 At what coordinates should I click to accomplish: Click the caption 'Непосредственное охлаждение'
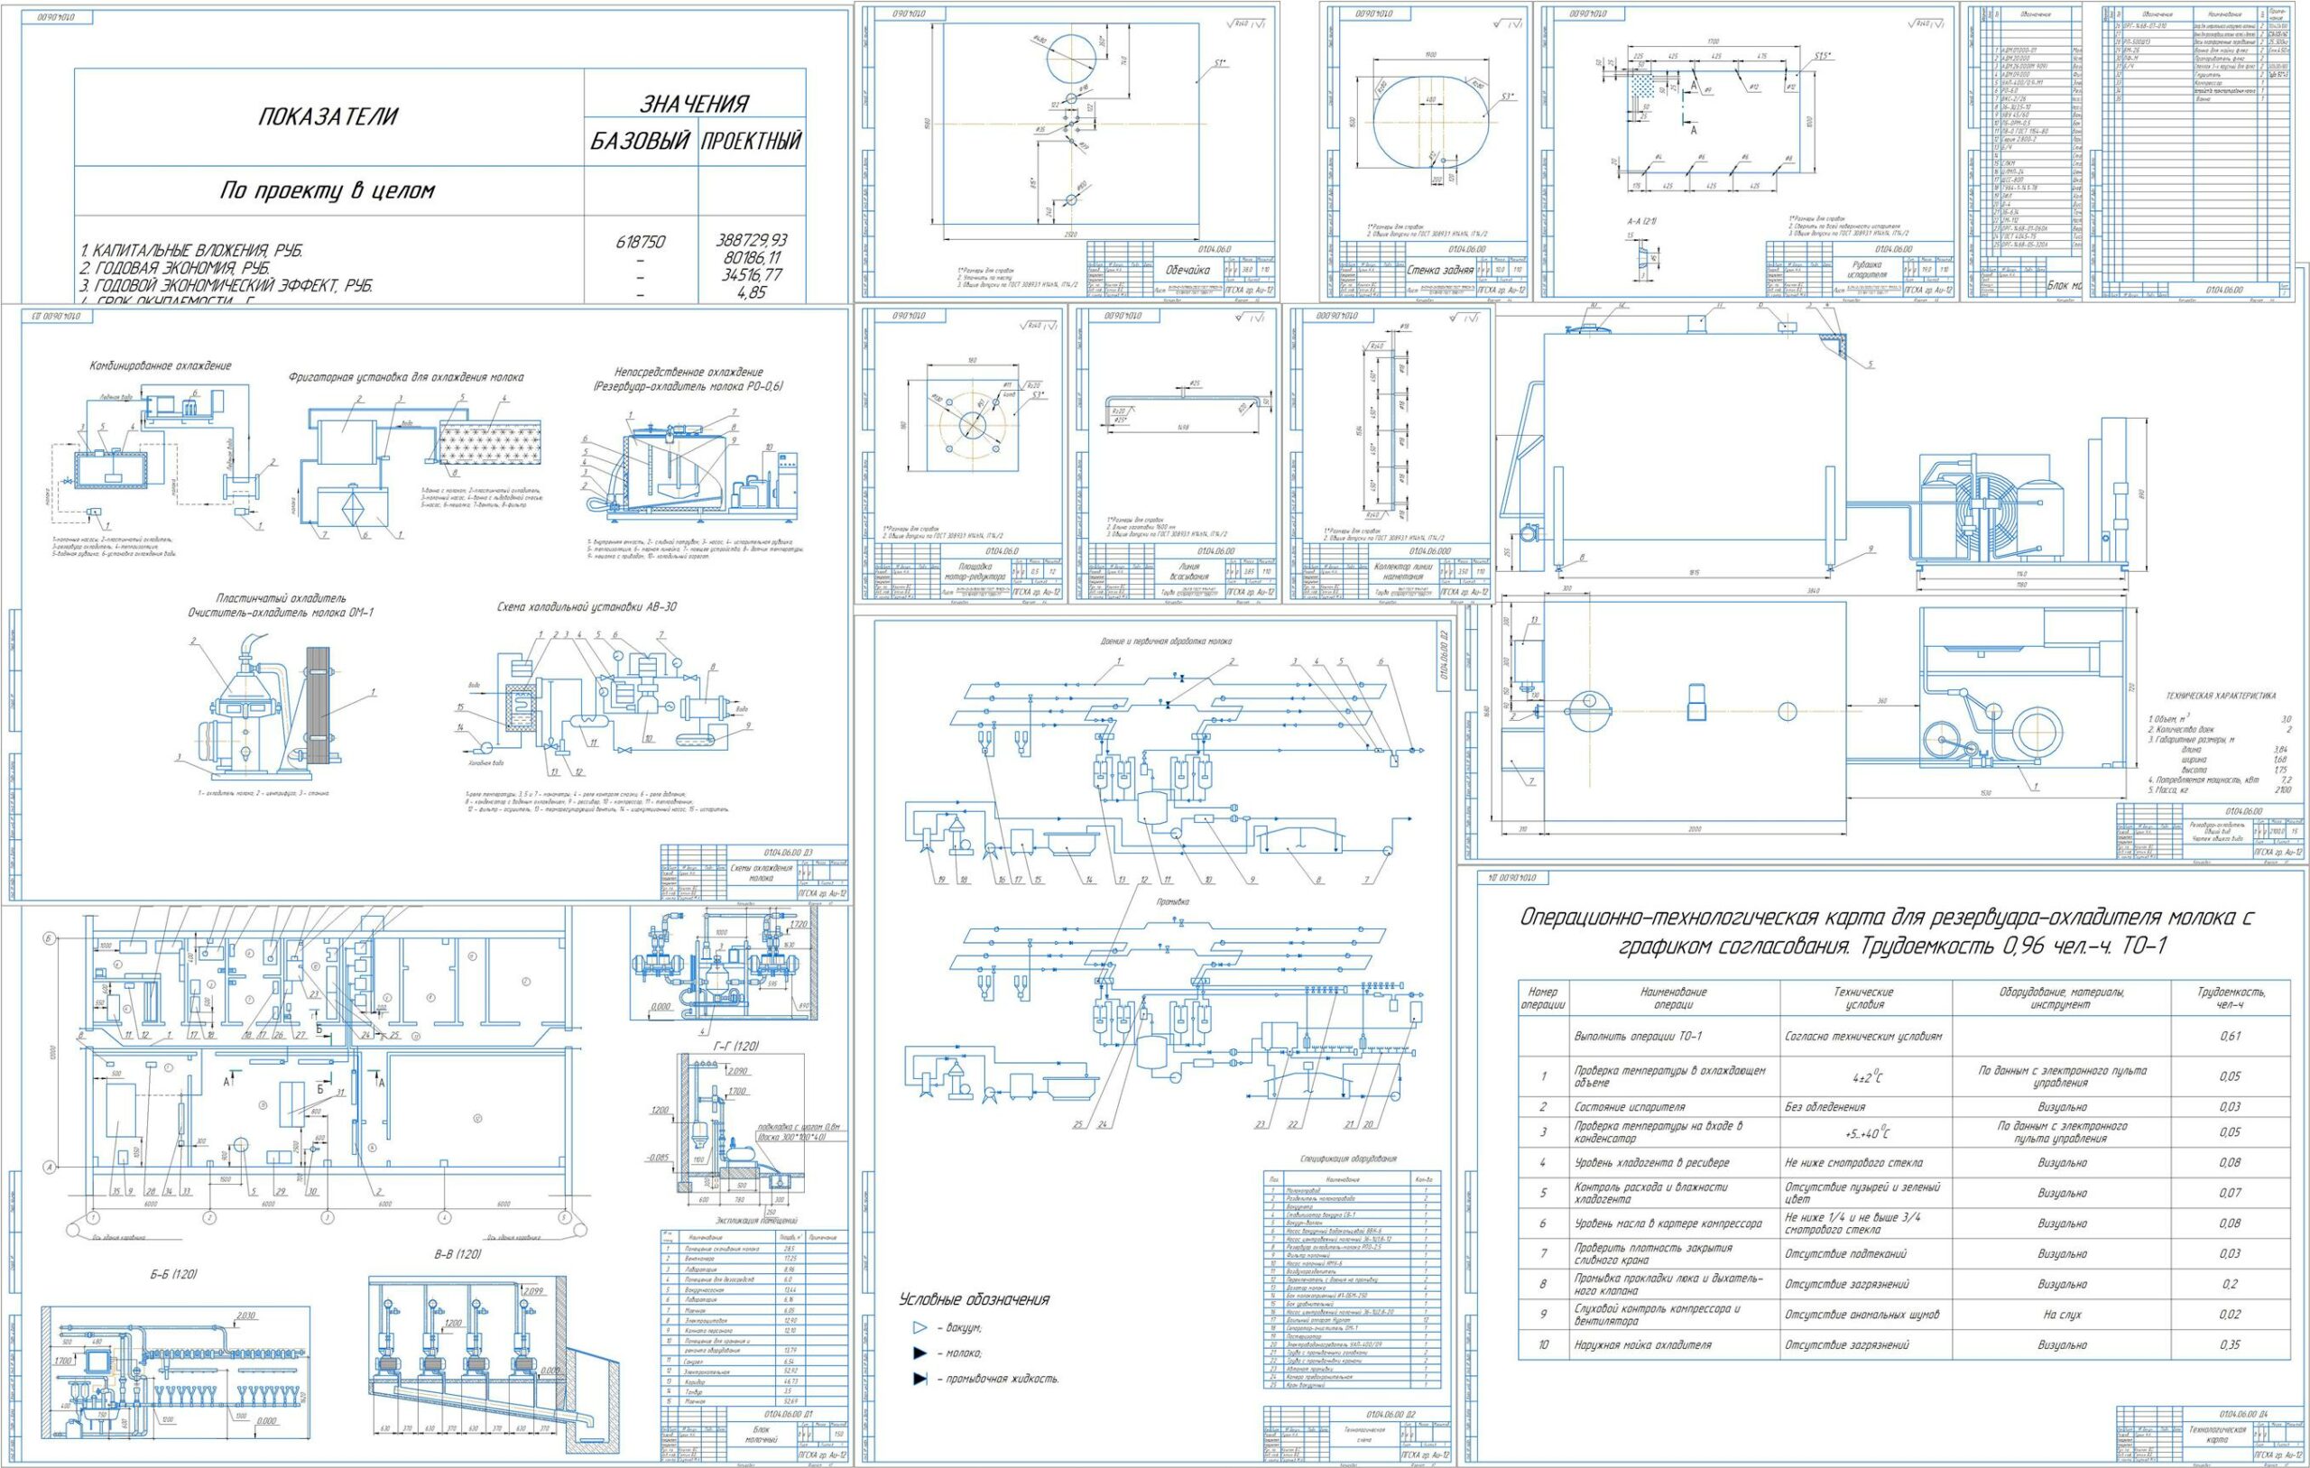click(688, 372)
